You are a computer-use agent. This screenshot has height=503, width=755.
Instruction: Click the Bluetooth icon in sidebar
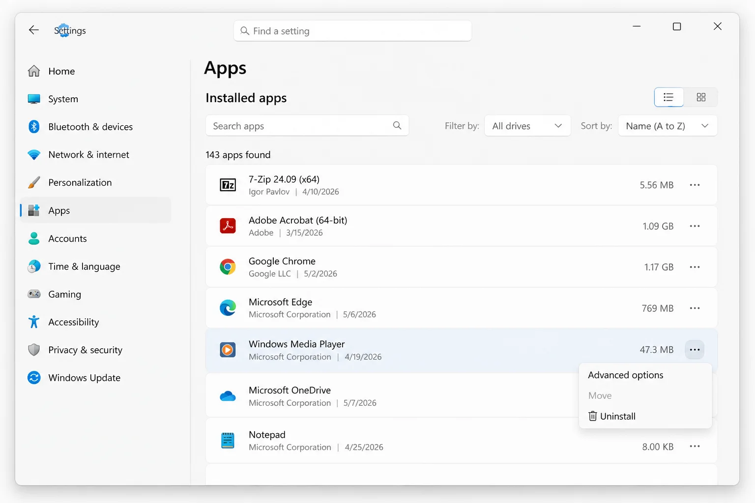(x=34, y=127)
